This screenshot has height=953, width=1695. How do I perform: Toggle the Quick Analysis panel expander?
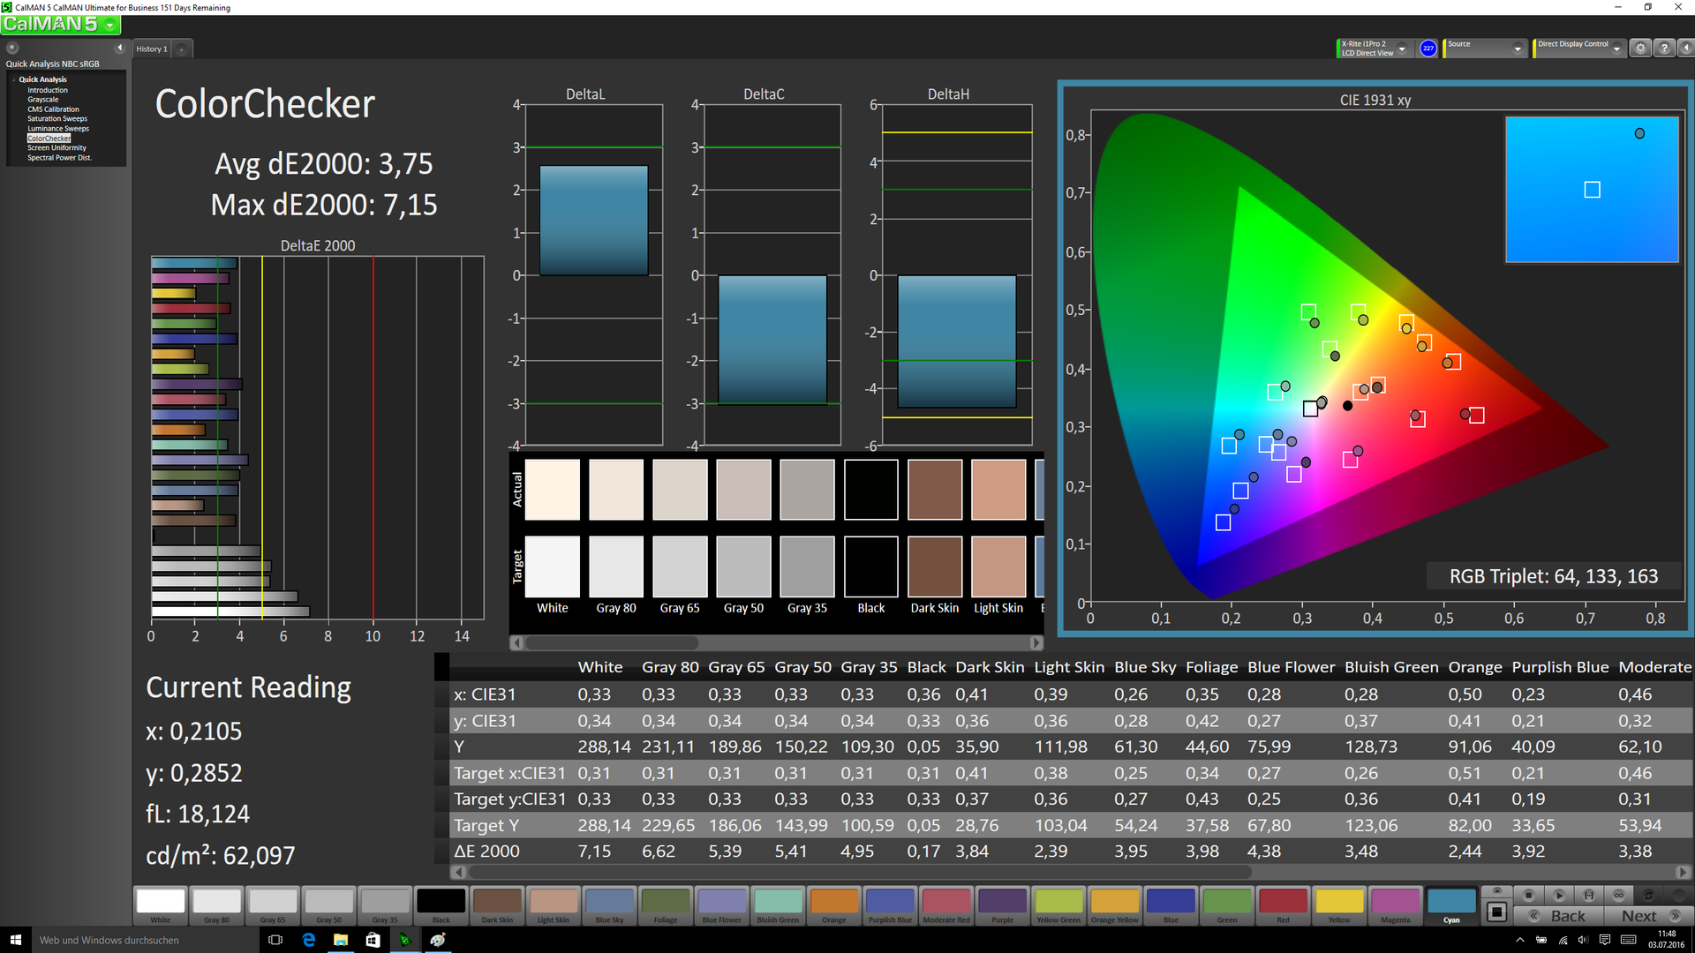pyautogui.click(x=15, y=78)
